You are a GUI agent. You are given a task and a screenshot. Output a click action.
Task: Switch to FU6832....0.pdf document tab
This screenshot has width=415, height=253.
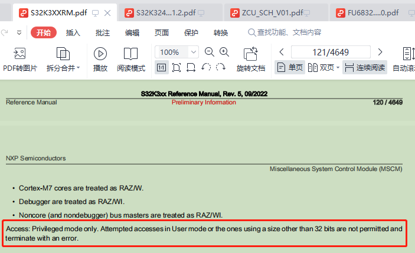[373, 13]
